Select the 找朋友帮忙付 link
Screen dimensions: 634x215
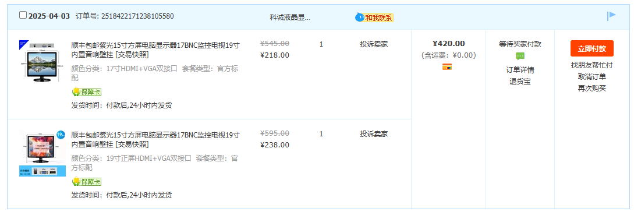tap(592, 65)
